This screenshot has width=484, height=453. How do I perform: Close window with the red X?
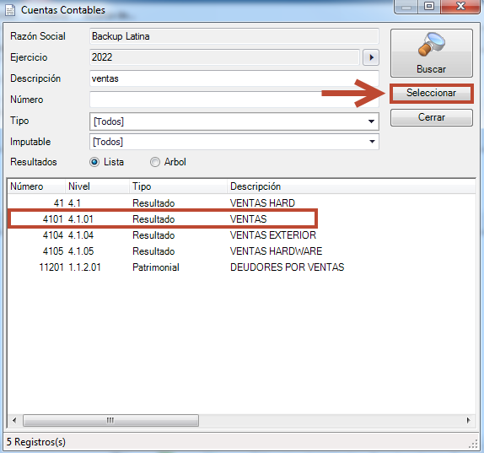point(460,6)
